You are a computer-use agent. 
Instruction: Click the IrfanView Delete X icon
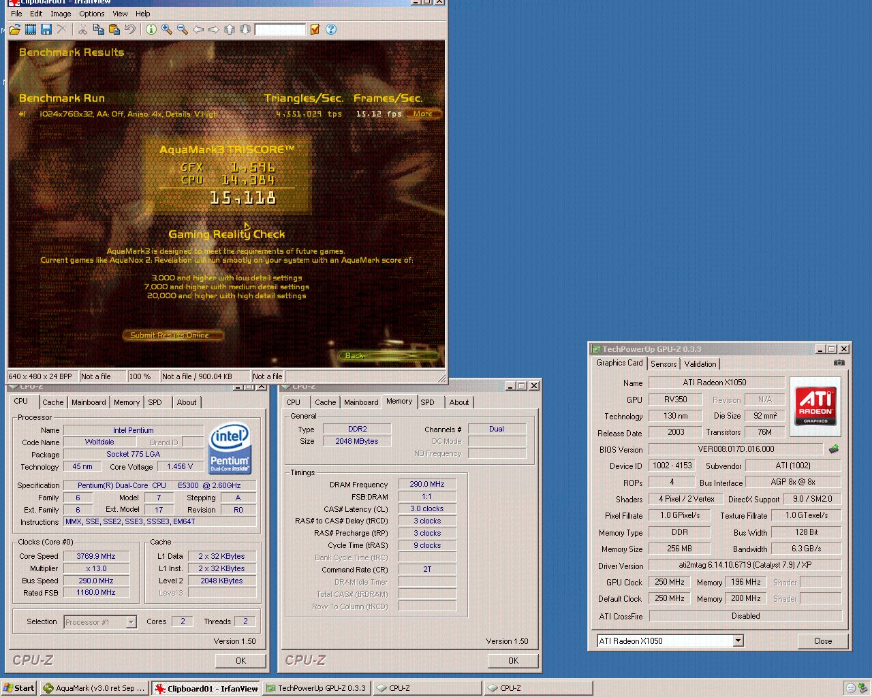point(62,29)
